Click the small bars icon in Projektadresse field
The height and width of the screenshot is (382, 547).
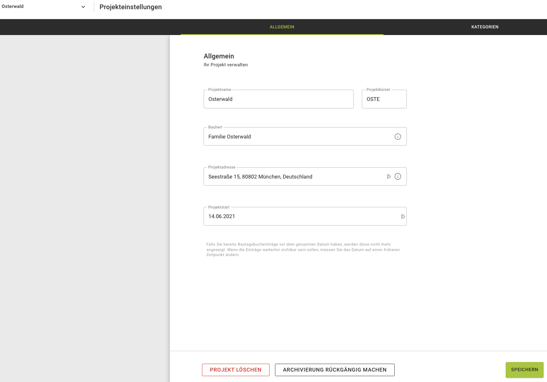tap(389, 177)
